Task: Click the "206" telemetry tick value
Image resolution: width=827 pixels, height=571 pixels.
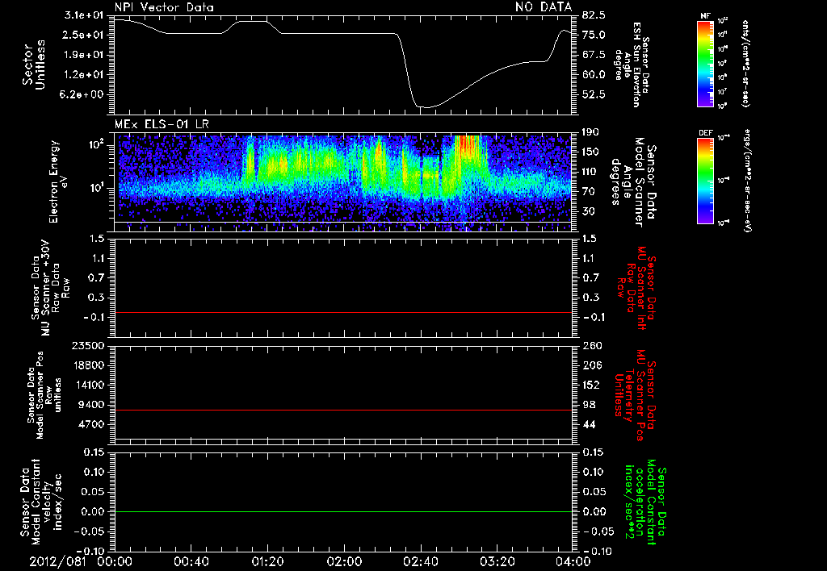Action: click(591, 365)
